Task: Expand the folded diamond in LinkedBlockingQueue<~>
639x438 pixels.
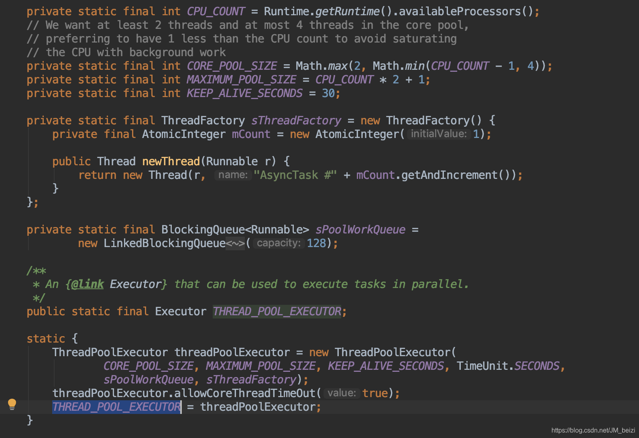Action: [235, 243]
